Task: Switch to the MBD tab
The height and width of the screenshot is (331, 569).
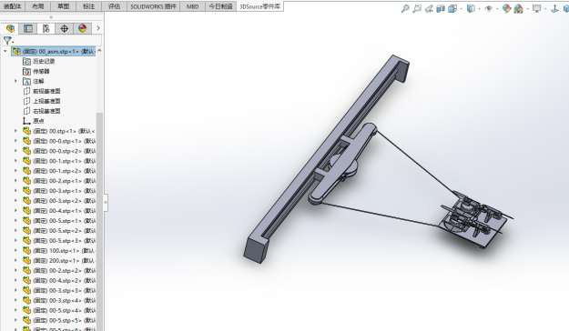Action: point(193,6)
